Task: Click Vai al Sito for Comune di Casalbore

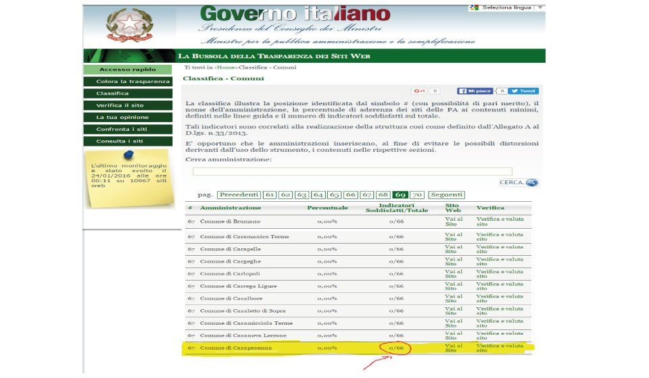Action: pyautogui.click(x=454, y=298)
